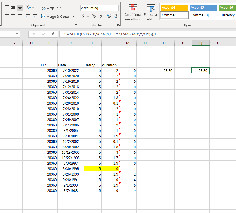Select date cell 8/9/2004
Screen dimensions: 236x213
coord(71,136)
